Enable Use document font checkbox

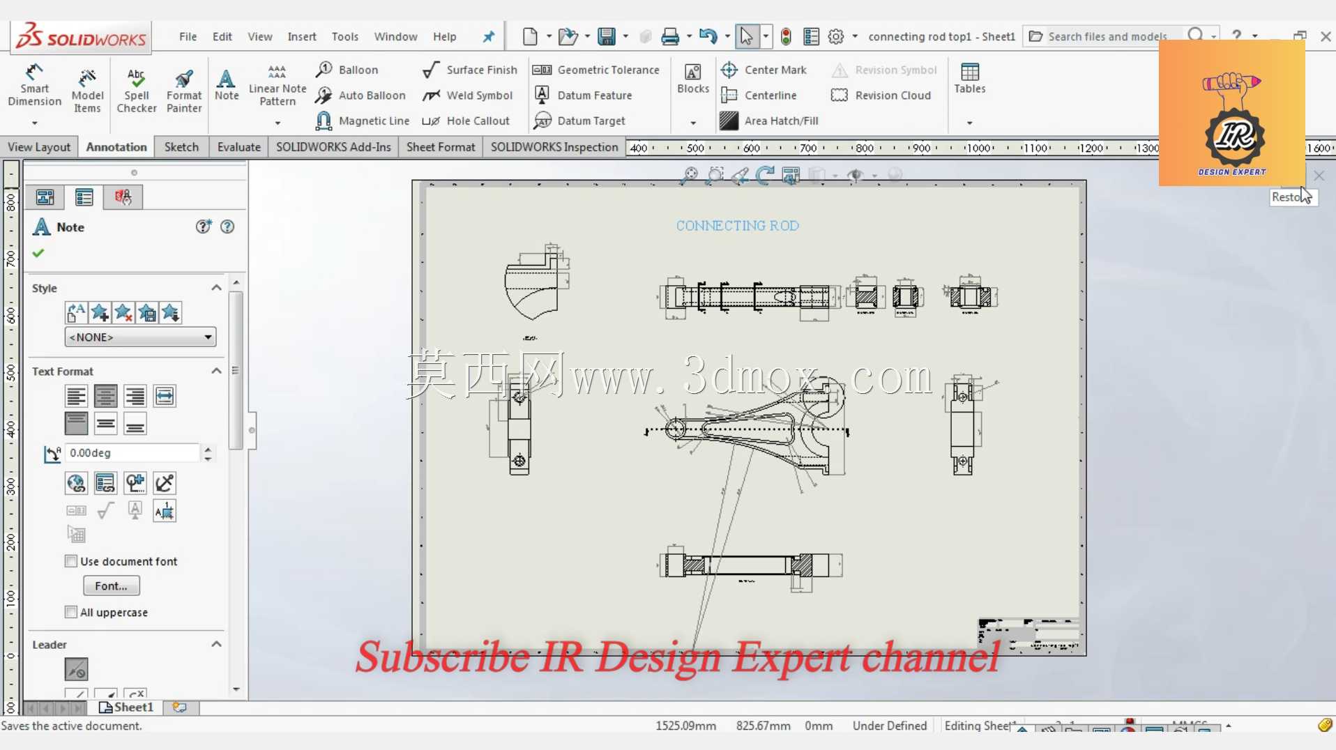point(70,561)
